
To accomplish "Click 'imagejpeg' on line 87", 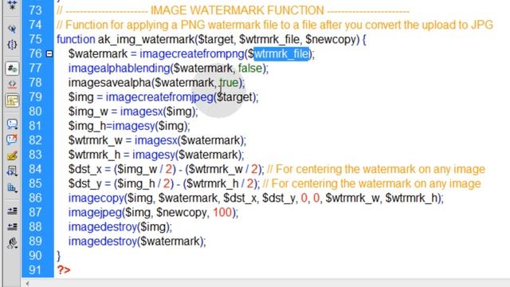I will pos(95,213).
